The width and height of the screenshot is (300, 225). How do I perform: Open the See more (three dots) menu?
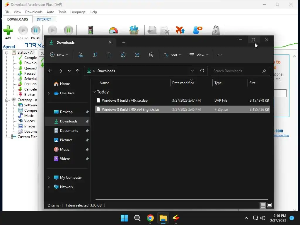click(220, 55)
